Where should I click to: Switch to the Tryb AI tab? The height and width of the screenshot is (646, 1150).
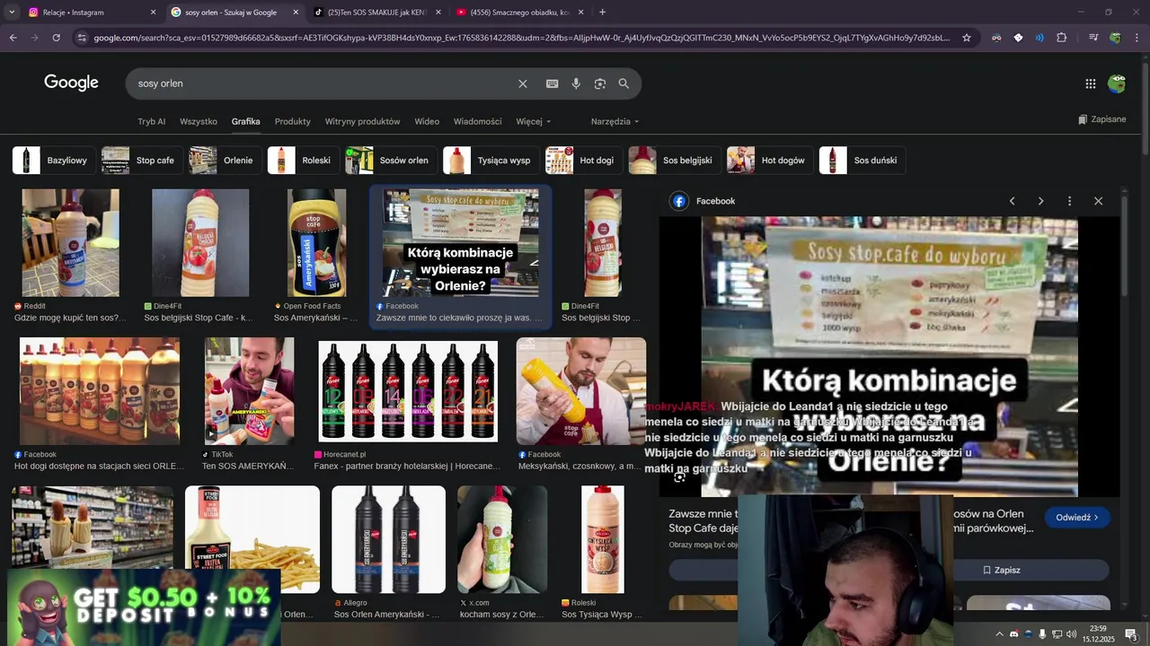(x=152, y=121)
